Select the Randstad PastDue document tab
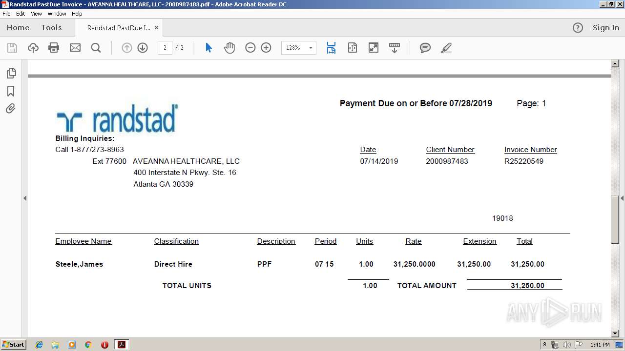The image size is (625, 351). (x=119, y=28)
